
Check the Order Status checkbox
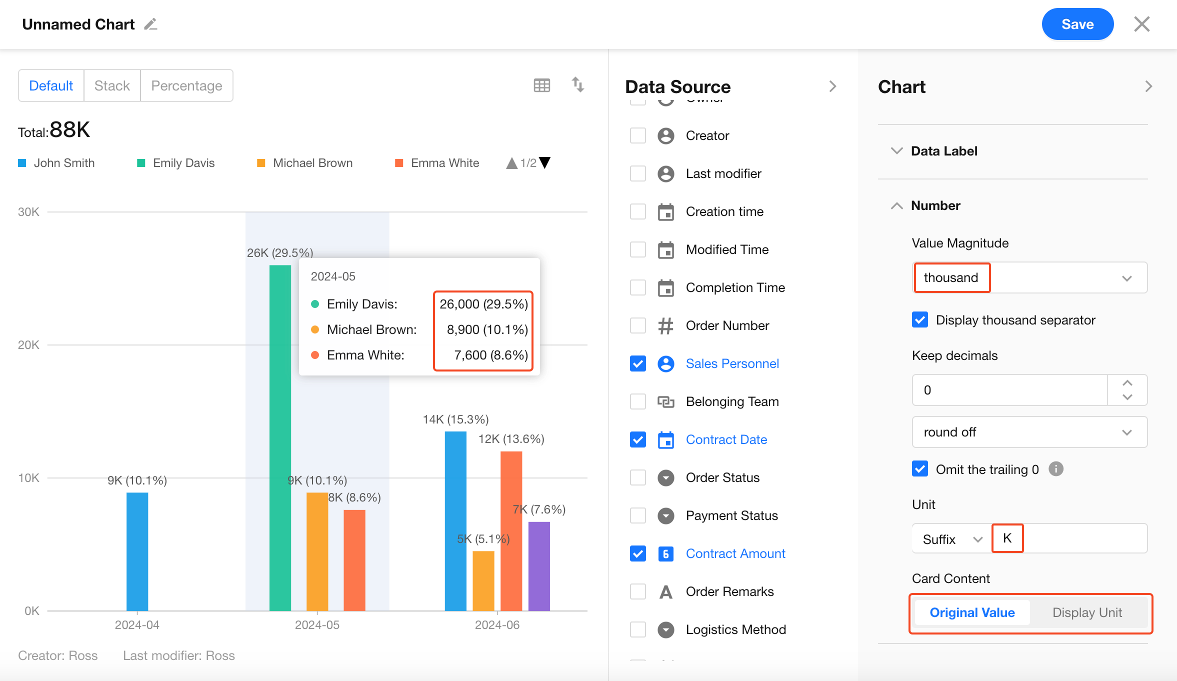(x=638, y=478)
